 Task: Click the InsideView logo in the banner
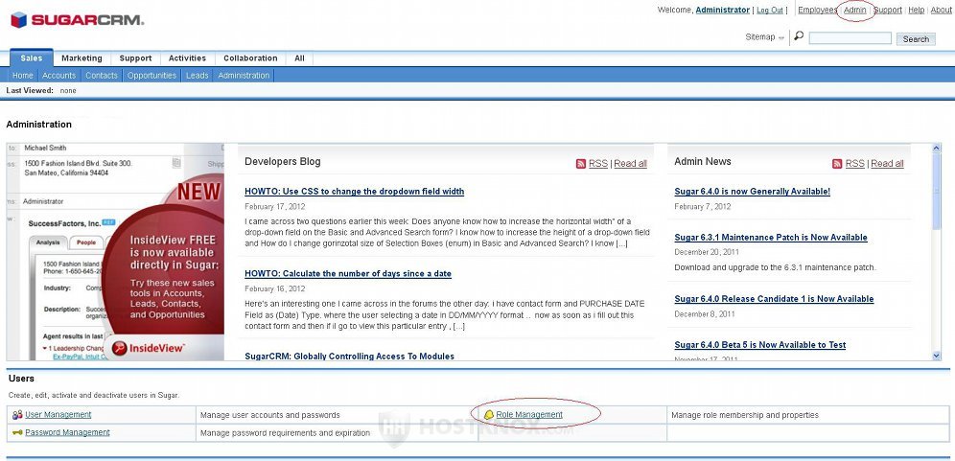pos(148,348)
